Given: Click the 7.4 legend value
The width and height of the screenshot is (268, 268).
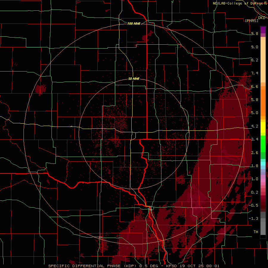Looking at the screenshot, I should tap(255, 73).
